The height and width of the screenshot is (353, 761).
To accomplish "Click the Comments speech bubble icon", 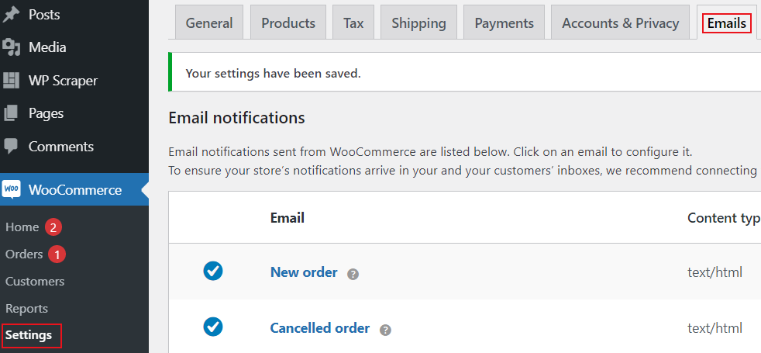I will pyautogui.click(x=11, y=146).
